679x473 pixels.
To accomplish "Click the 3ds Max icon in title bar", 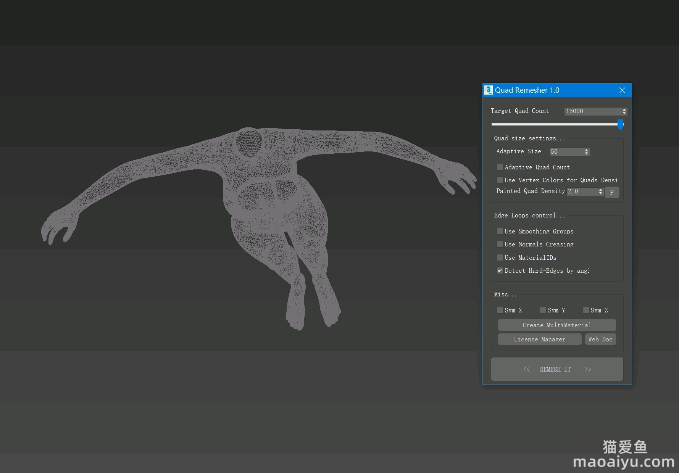I will tap(488, 90).
